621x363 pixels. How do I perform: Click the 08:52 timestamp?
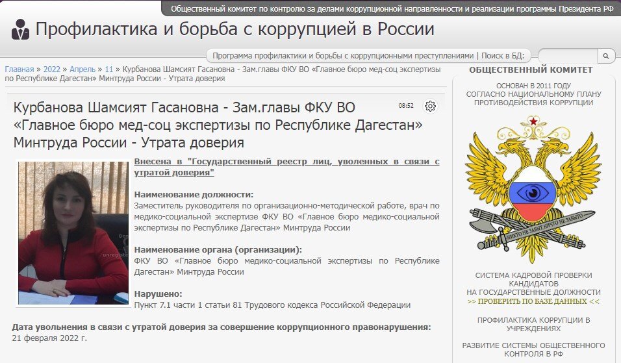406,106
